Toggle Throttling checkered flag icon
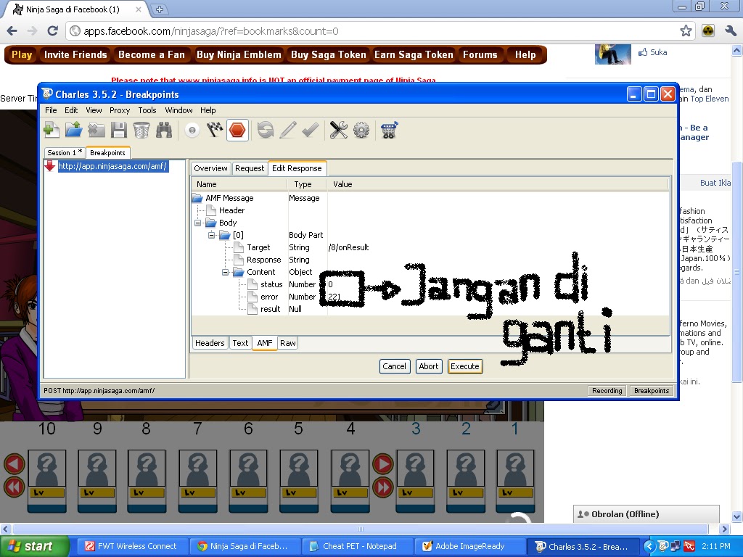This screenshot has width=743, height=557. tap(215, 130)
